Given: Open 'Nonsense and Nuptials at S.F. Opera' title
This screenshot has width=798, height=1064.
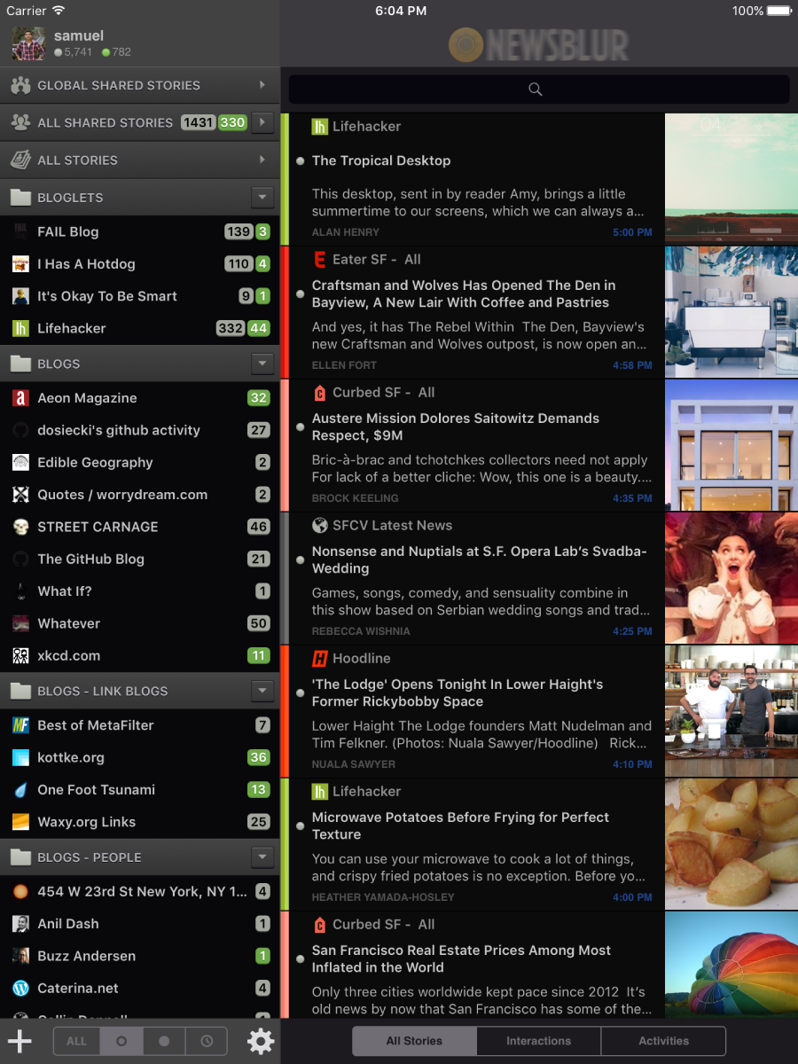Looking at the screenshot, I should pos(480,559).
